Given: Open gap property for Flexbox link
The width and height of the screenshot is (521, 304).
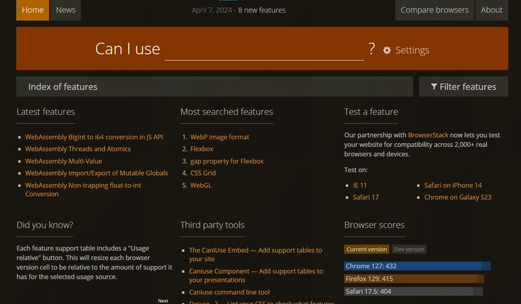Looking at the screenshot, I should click(227, 161).
